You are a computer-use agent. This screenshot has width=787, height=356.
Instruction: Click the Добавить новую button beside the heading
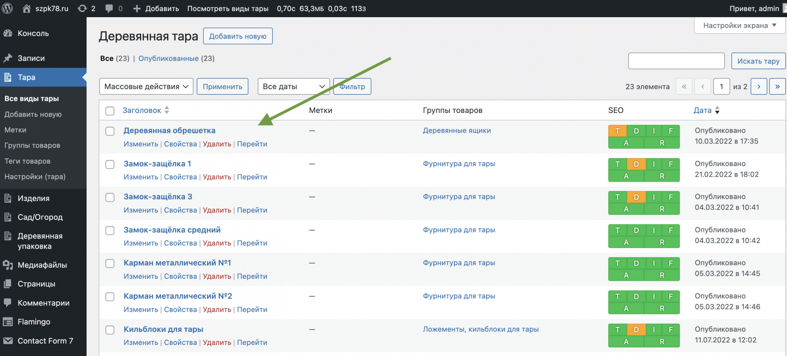coord(238,36)
